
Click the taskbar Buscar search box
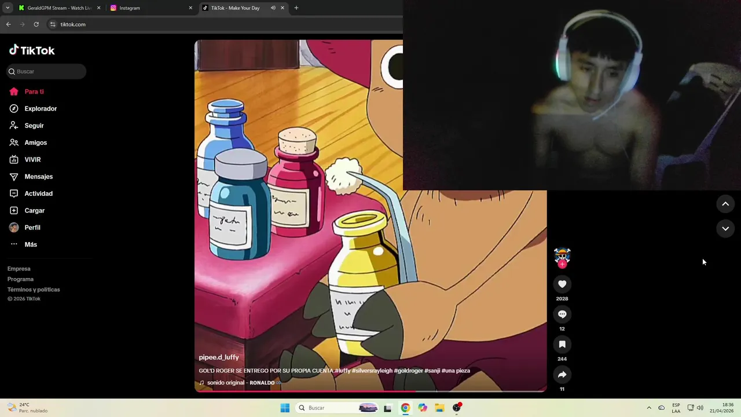tap(338, 408)
